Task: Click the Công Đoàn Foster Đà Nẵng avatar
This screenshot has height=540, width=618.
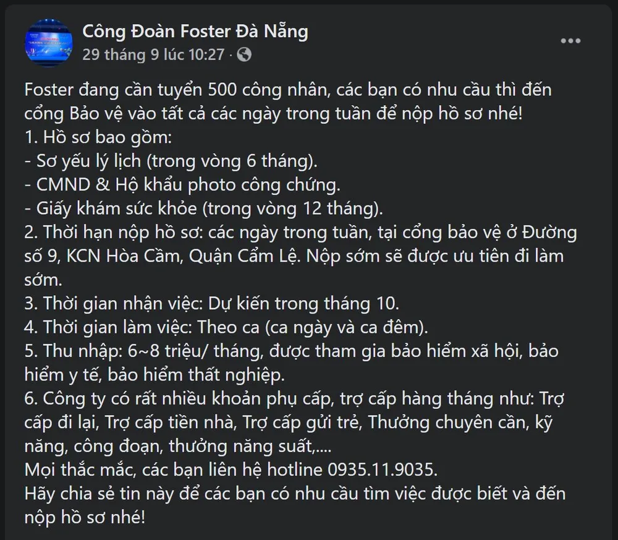Action: coord(48,43)
